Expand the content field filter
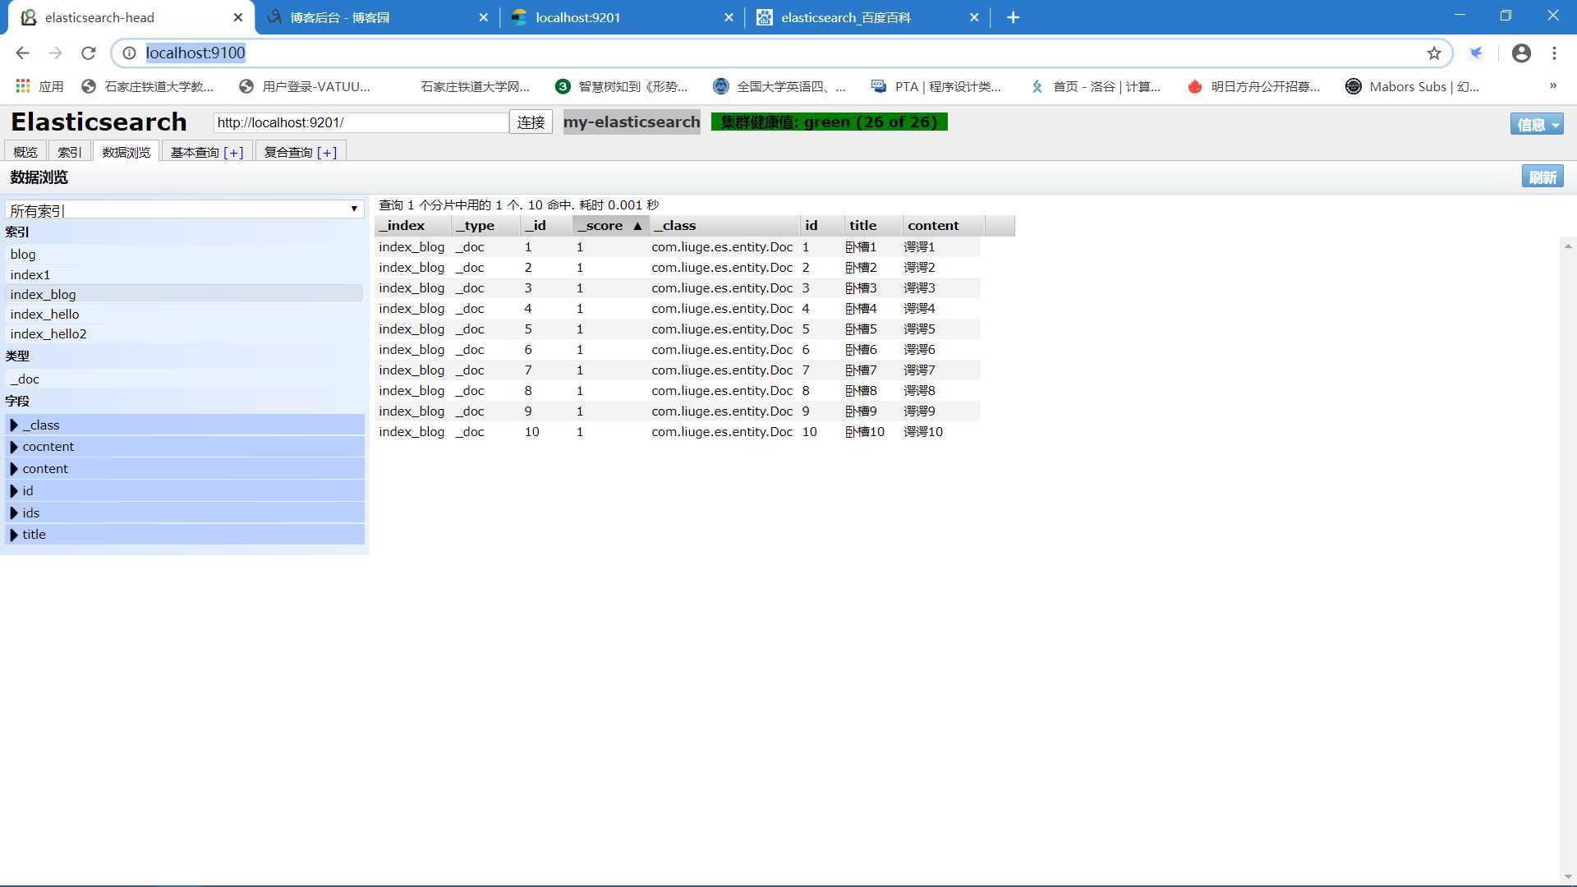This screenshot has height=887, width=1577. (x=186, y=469)
